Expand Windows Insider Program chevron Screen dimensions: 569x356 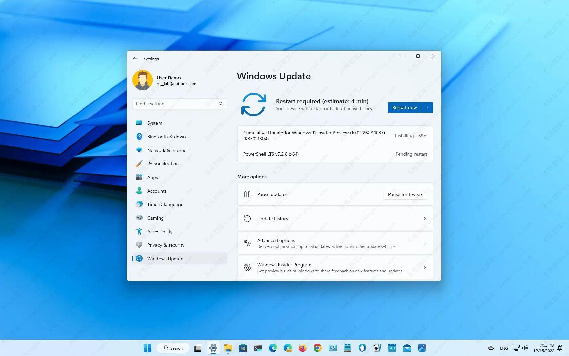(424, 268)
